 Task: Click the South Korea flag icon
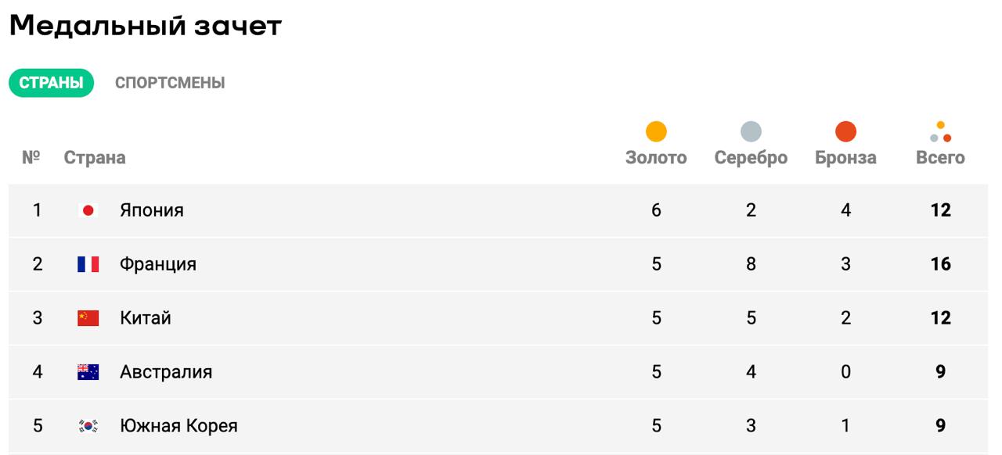point(88,426)
